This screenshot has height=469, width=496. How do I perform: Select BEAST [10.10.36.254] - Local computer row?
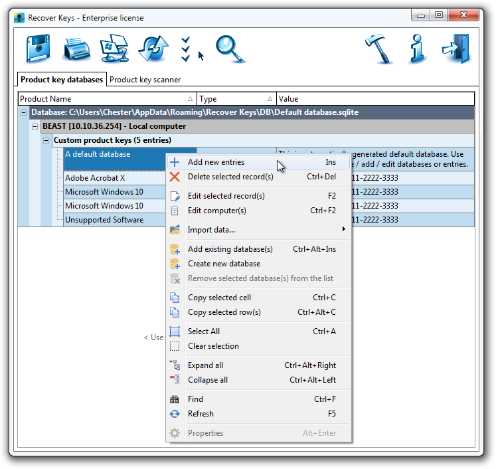coord(258,126)
